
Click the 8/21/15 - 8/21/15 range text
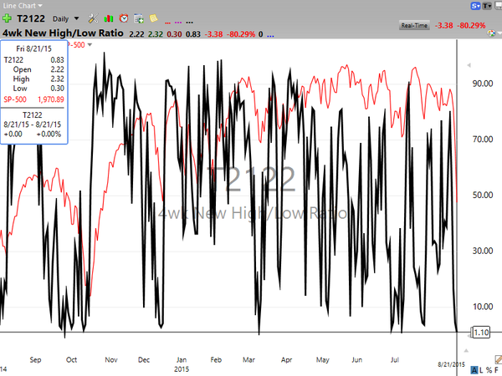coord(33,124)
